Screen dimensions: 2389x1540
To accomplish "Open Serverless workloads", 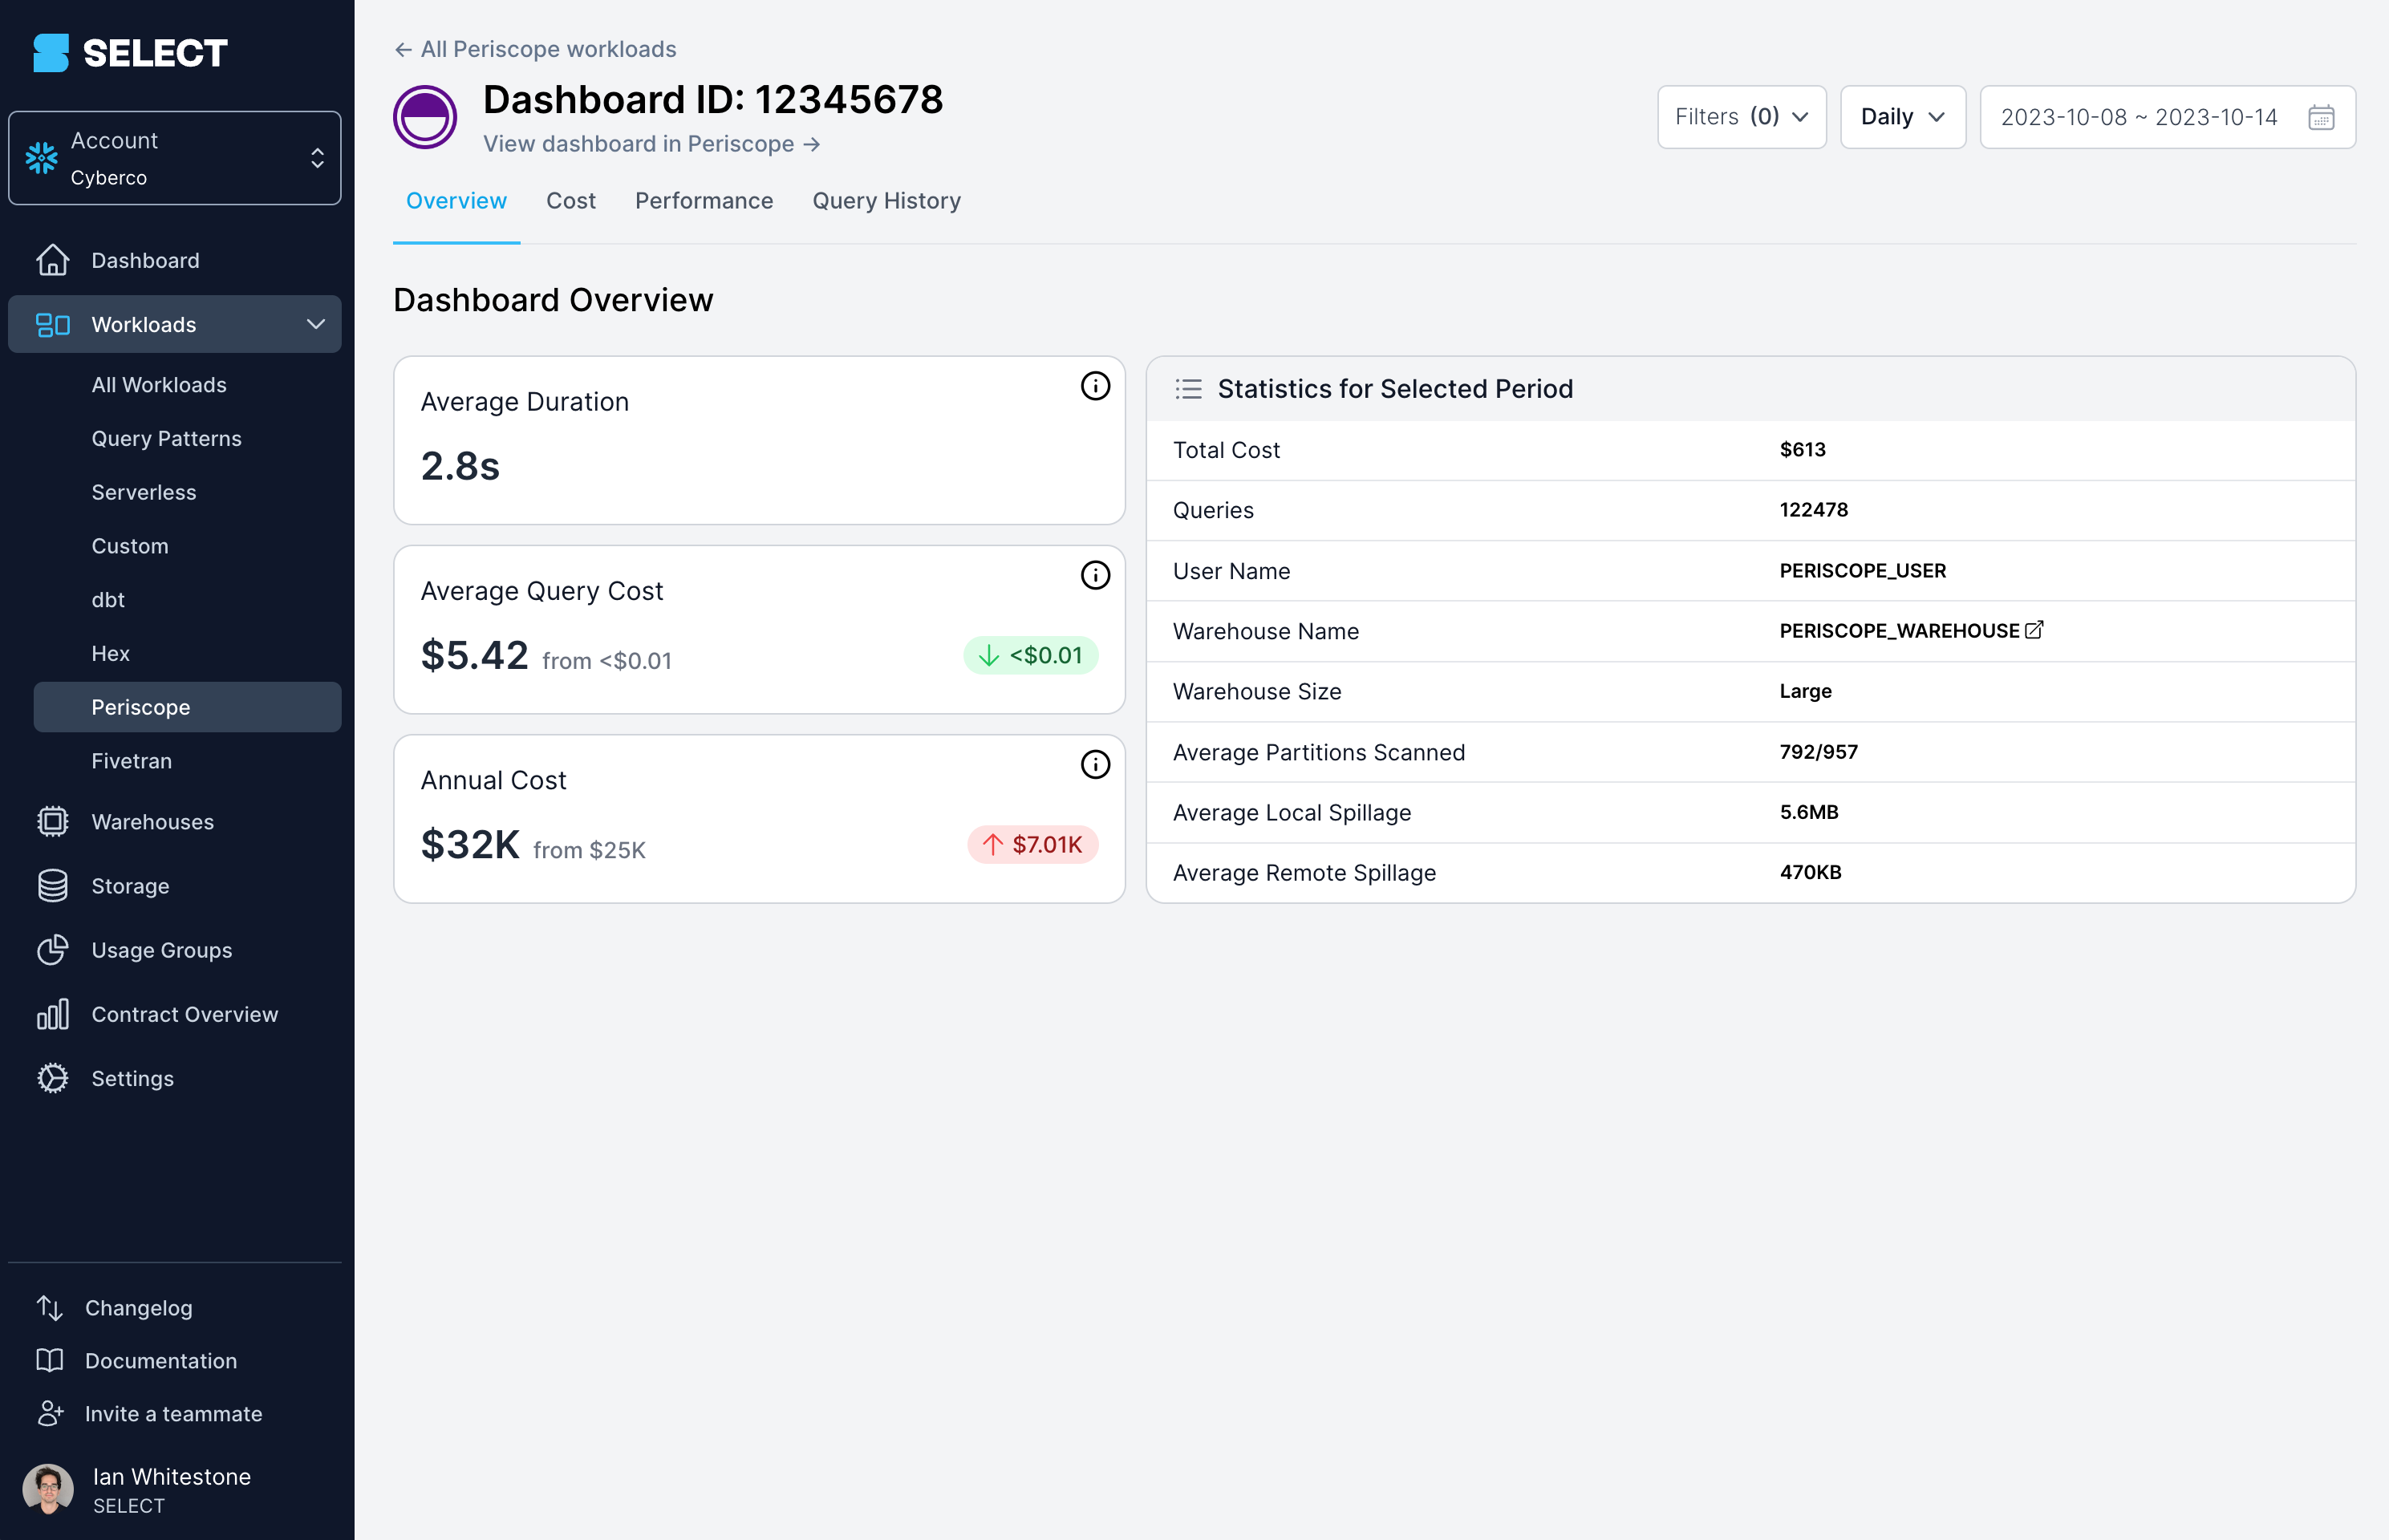I will click(144, 492).
